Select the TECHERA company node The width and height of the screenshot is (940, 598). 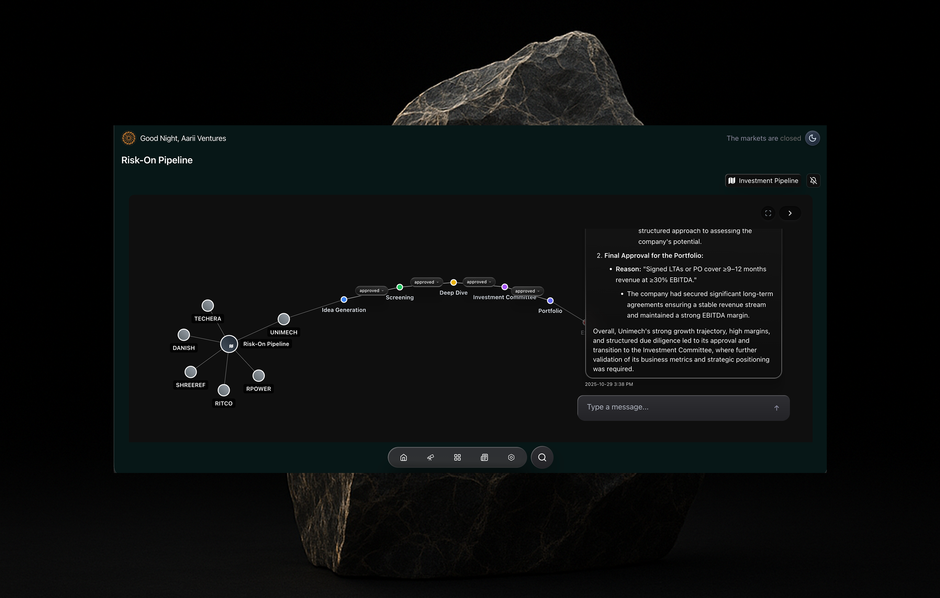coord(207,305)
